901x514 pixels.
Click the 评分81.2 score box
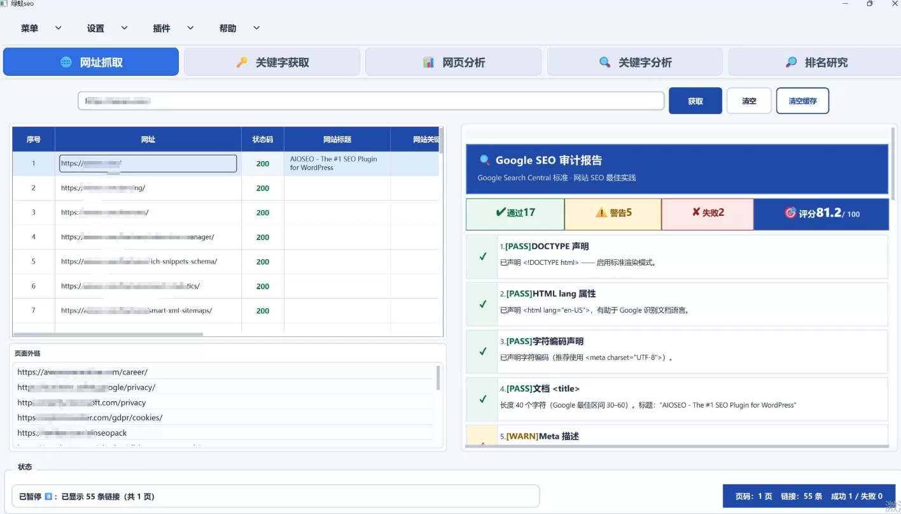tap(821, 213)
